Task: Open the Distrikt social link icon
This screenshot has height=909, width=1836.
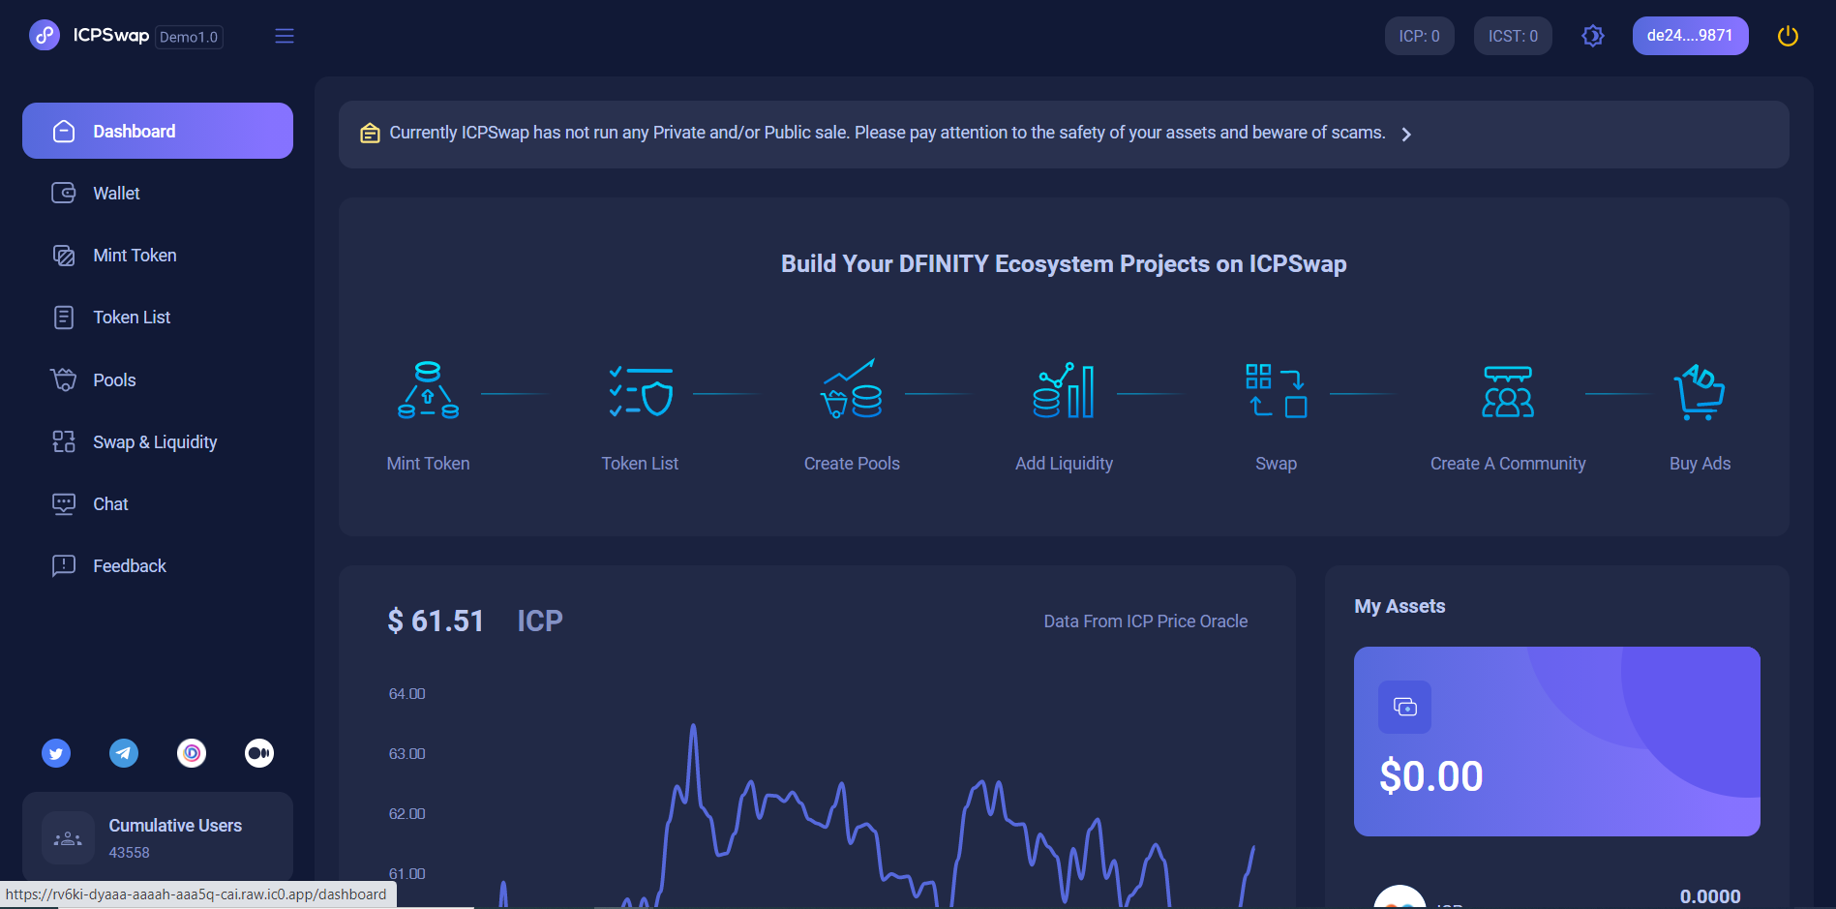Action: coord(192,753)
